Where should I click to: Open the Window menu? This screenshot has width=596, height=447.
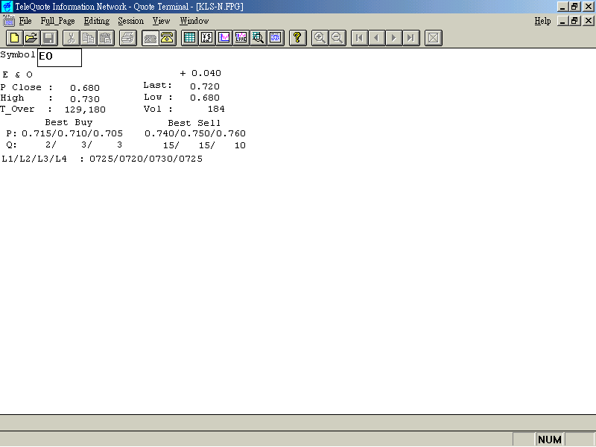pyautogui.click(x=194, y=21)
